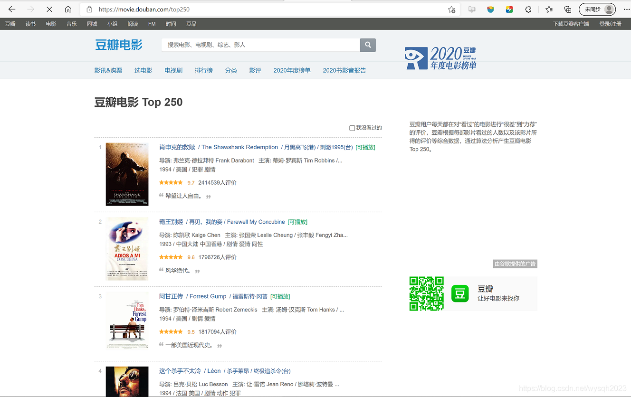The width and height of the screenshot is (631, 397).
Task: Click the shield-shaped extension icon
Action: click(x=491, y=9)
